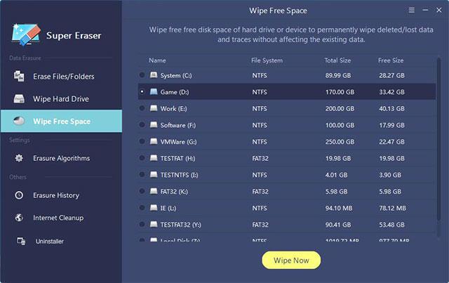Click the Super Eraser logo icon

[25, 34]
